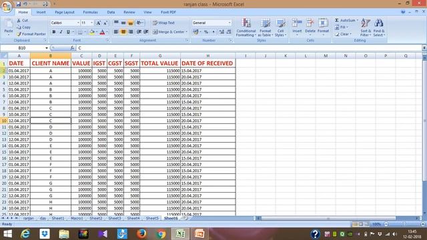Click the Office Button logo
The height and width of the screenshot is (240, 427).
point(7,6)
